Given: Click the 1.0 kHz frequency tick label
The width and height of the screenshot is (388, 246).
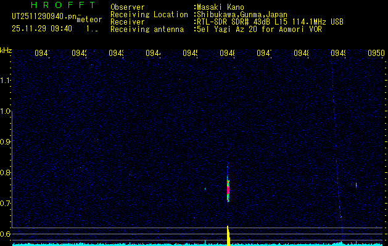Looking at the screenshot, I should pyautogui.click(x=6, y=111).
